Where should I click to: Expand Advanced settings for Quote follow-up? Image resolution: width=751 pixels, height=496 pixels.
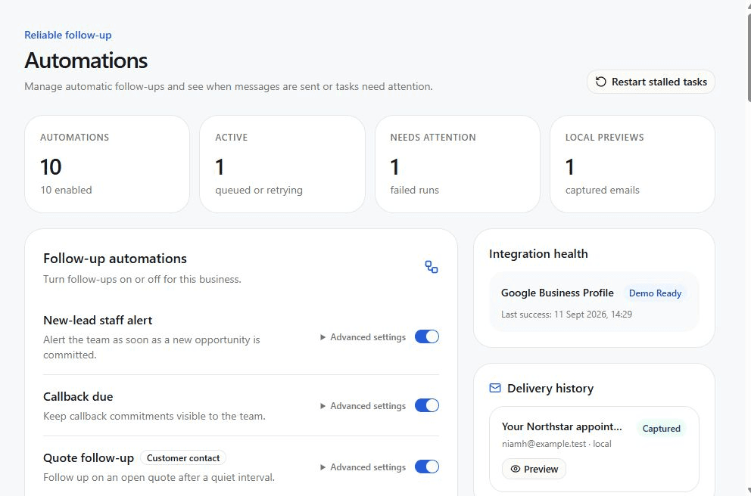[363, 467]
